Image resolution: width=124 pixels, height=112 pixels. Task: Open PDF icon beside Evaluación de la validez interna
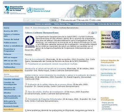26,84
